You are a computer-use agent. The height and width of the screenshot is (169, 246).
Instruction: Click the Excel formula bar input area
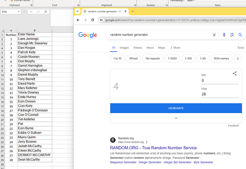click(61, 18)
